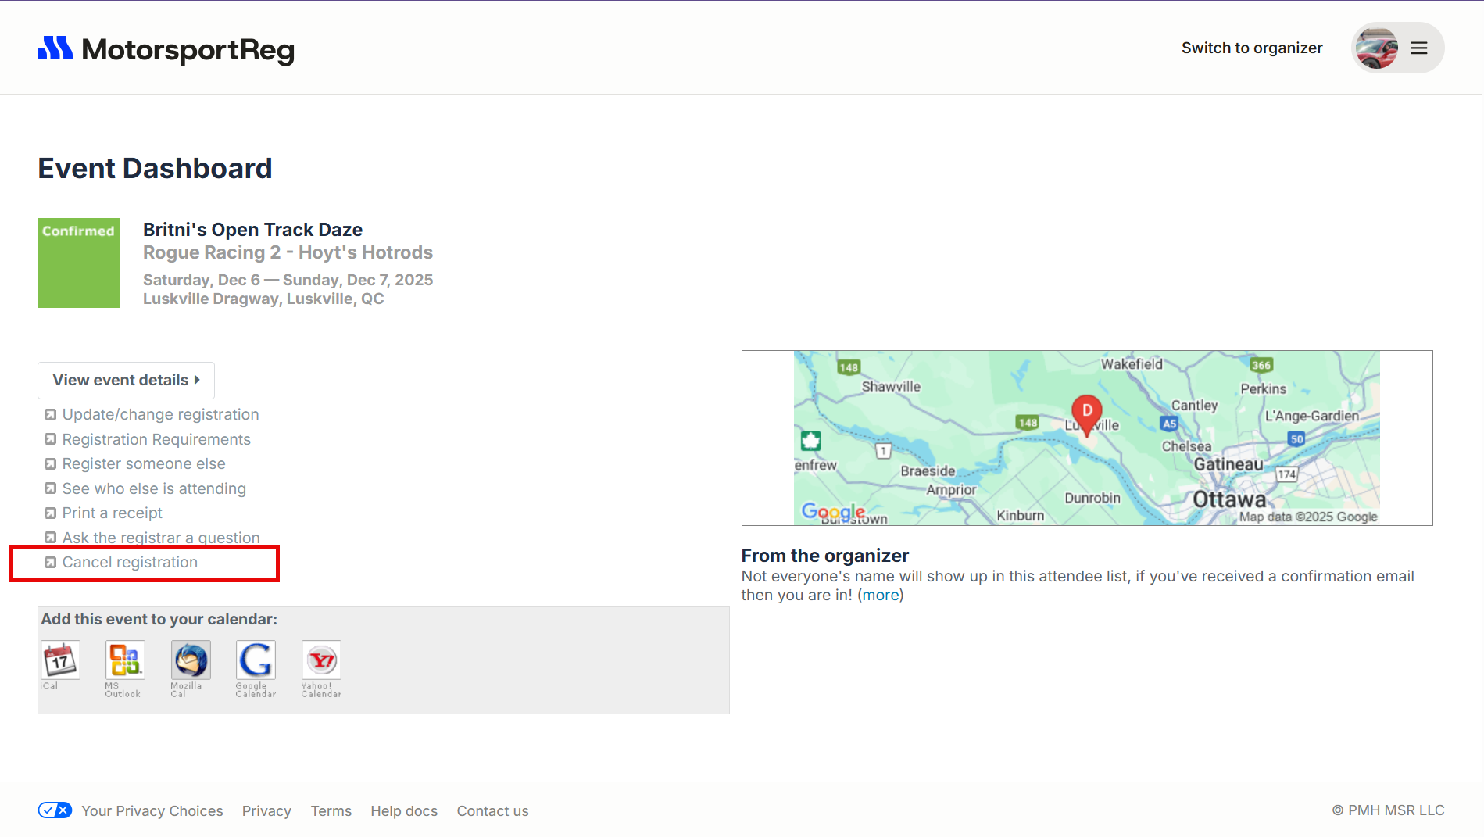Open Print a receipt

click(113, 513)
